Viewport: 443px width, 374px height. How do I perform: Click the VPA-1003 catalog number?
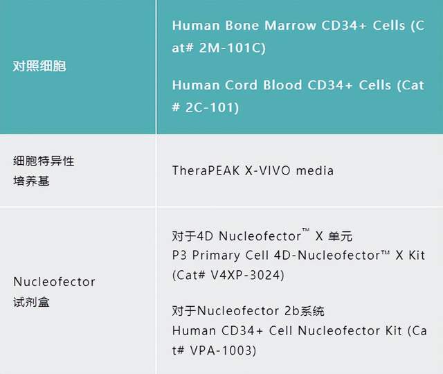[226, 350]
